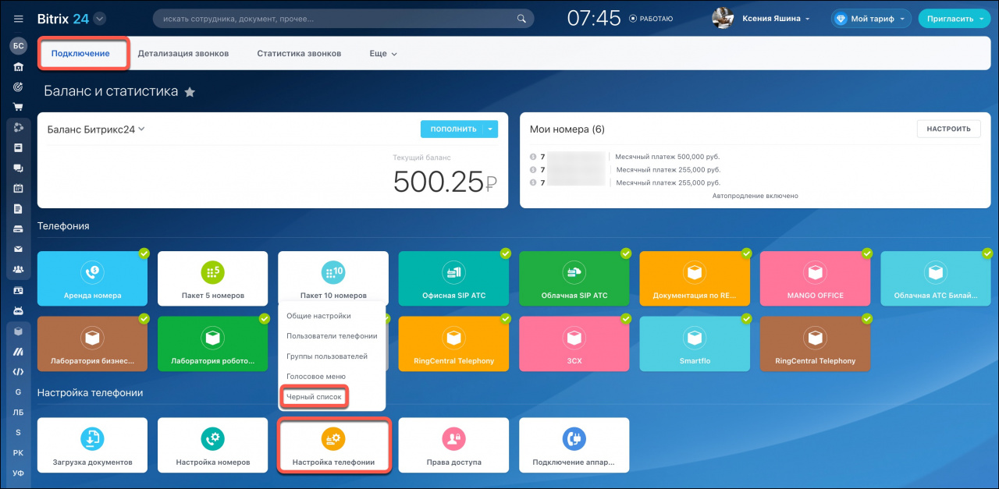
Task: Open the Облачная SIP АТС tile
Action: click(574, 278)
